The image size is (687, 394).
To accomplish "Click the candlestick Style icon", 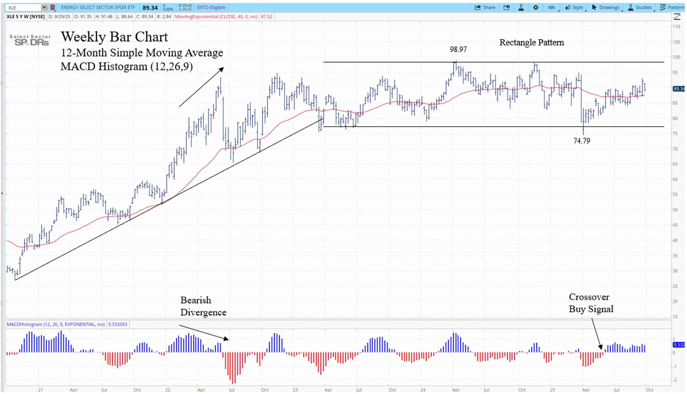I will point(568,7).
